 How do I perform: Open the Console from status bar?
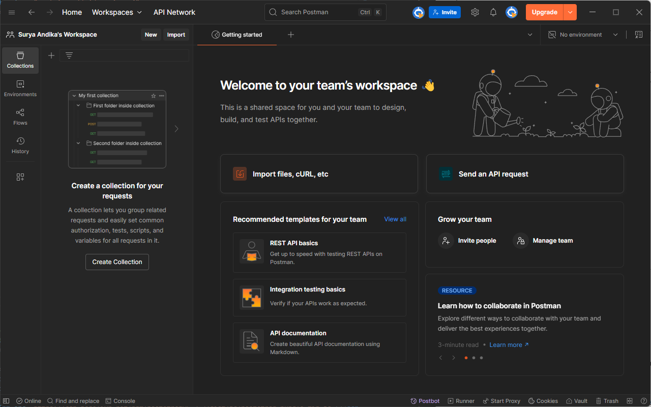click(120, 401)
